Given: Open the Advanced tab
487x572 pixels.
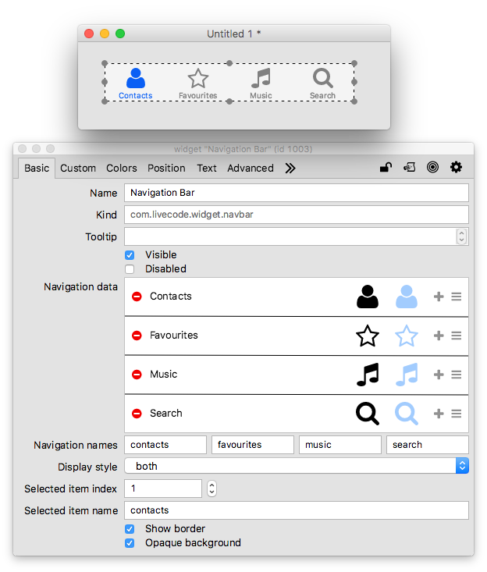Looking at the screenshot, I should click(251, 168).
